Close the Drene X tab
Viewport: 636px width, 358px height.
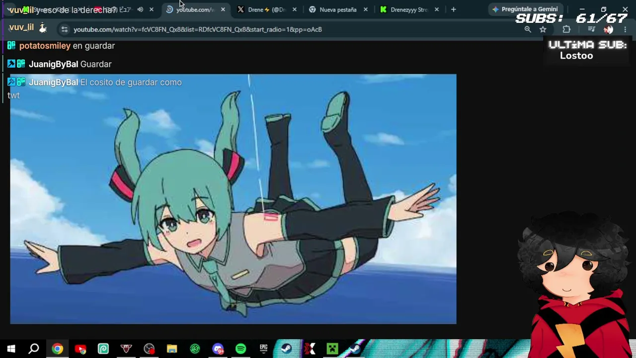coord(295,9)
